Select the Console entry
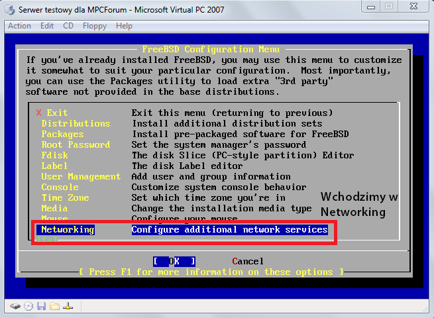434x318 pixels. click(60, 187)
